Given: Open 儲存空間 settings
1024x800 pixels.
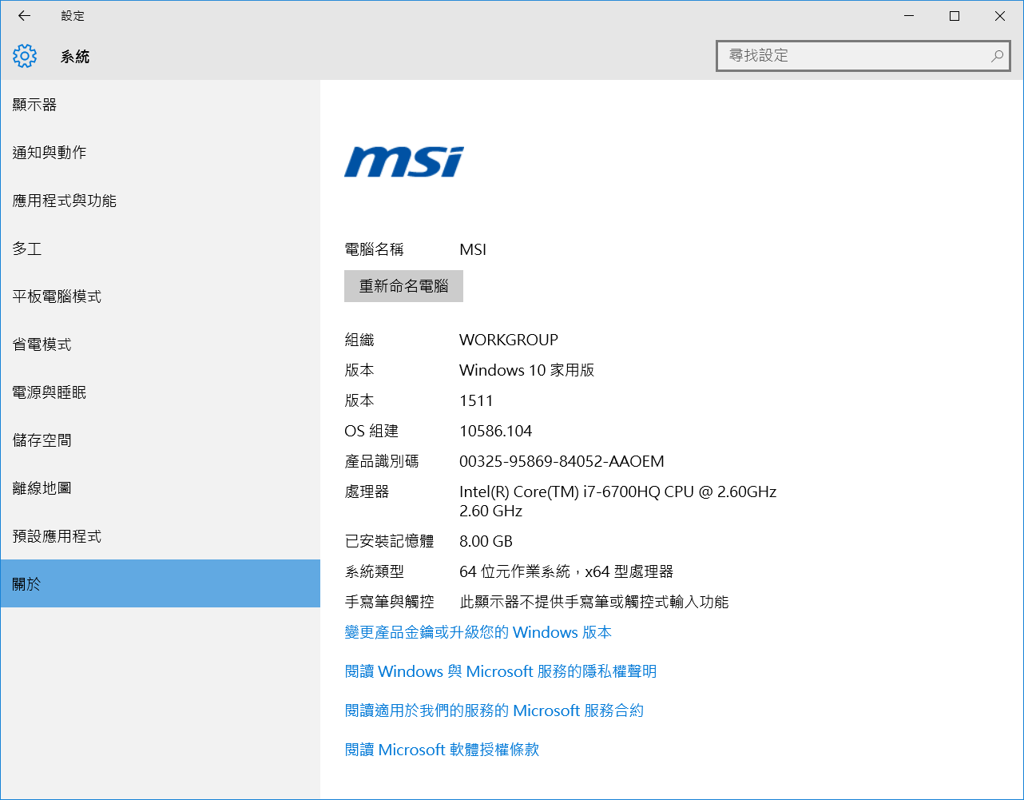Looking at the screenshot, I should pyautogui.click(x=161, y=440).
